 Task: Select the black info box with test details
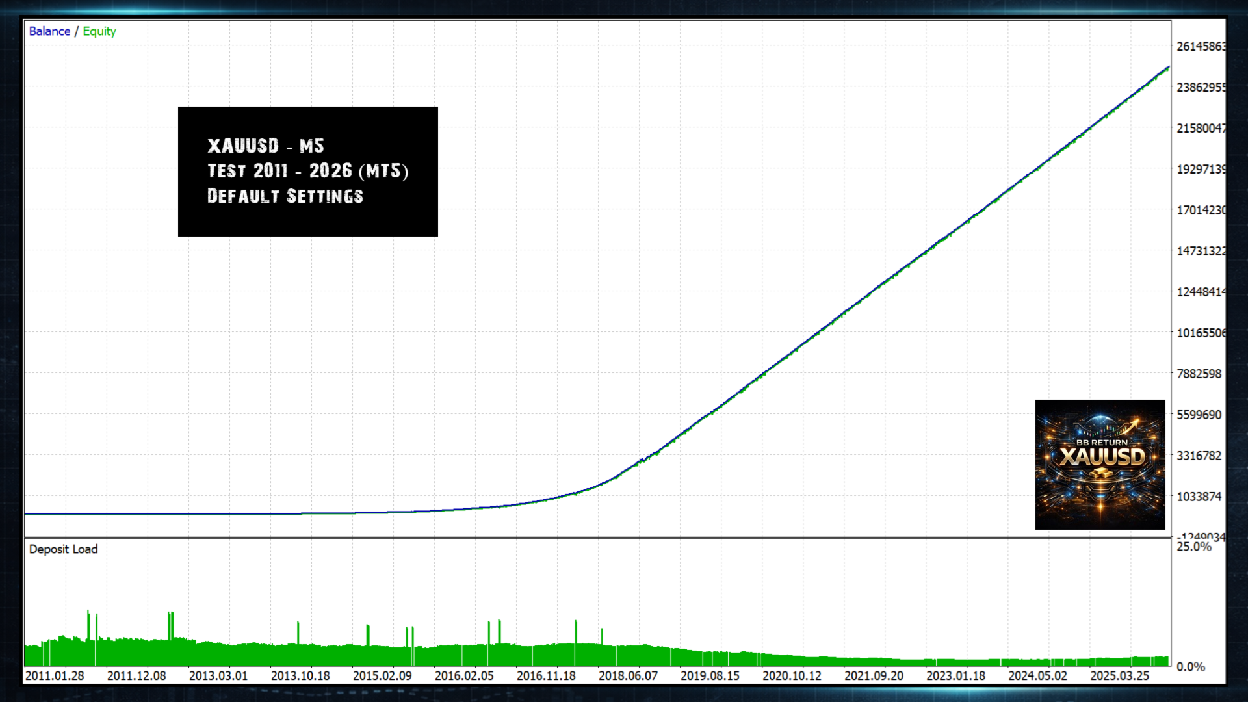point(307,171)
